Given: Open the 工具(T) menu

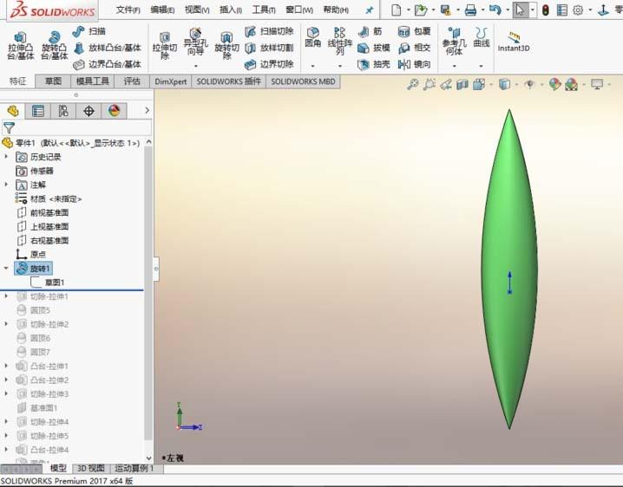Looking at the screenshot, I should click(x=264, y=10).
